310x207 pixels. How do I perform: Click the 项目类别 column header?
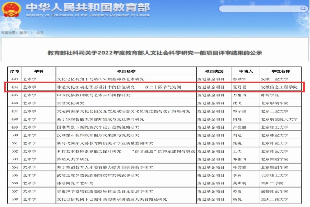[x=214, y=71]
